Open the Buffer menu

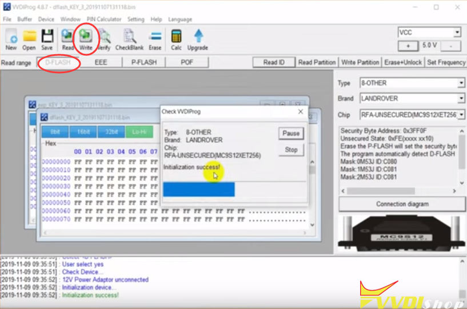click(25, 19)
